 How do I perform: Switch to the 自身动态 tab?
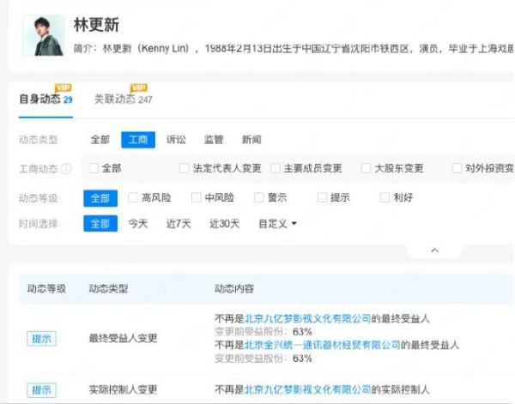[45, 99]
